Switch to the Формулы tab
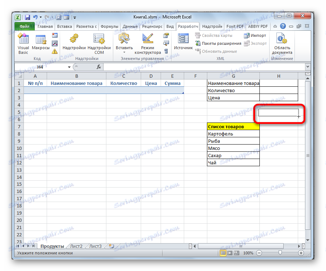 click(109, 26)
